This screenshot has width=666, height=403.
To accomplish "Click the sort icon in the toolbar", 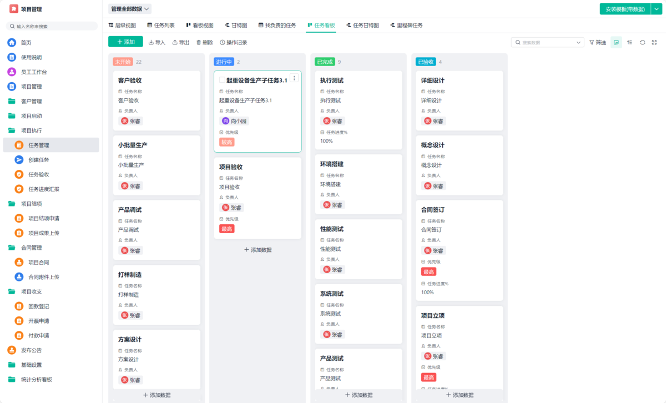I will (629, 42).
